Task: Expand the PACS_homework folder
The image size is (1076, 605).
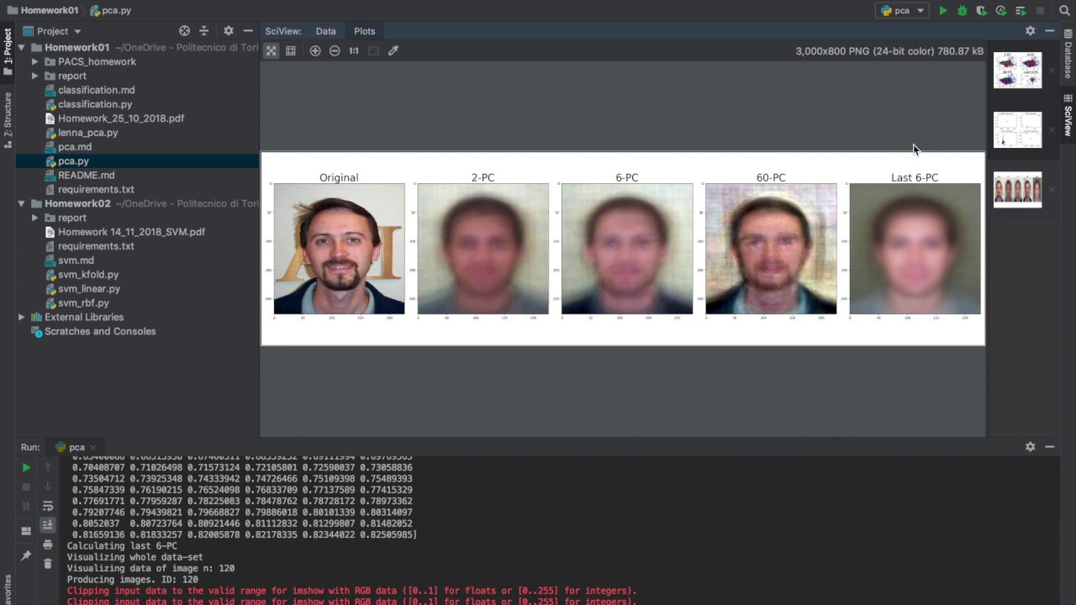Action: [35, 62]
